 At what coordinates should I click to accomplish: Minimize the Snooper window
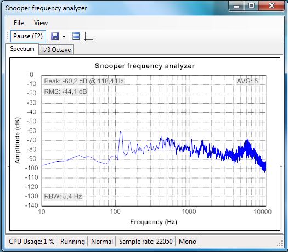click(236, 6)
